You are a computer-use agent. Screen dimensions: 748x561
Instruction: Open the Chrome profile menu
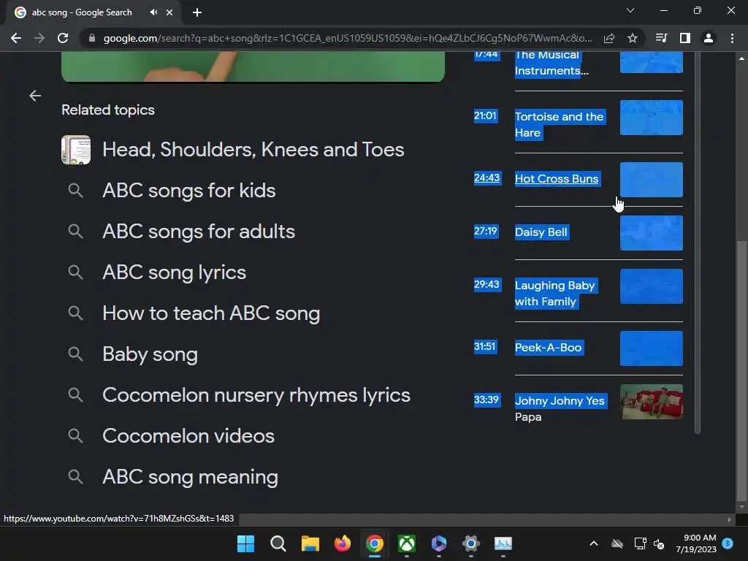[x=709, y=38]
